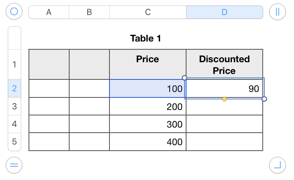Select row 5 header
This screenshot has width=294, height=180.
click(x=14, y=142)
